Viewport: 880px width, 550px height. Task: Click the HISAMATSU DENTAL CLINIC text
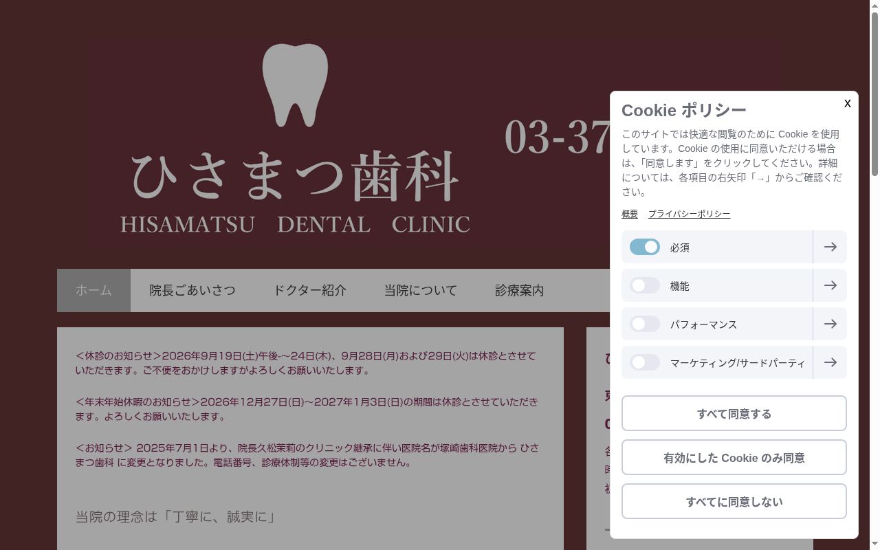pyautogui.click(x=295, y=224)
